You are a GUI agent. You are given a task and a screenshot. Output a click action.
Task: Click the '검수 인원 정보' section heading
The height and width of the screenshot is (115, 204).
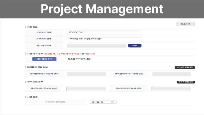click(35, 82)
